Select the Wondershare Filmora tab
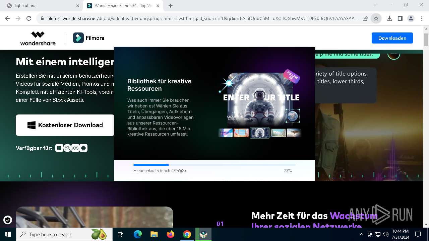This screenshot has width=429, height=241. [x=123, y=6]
